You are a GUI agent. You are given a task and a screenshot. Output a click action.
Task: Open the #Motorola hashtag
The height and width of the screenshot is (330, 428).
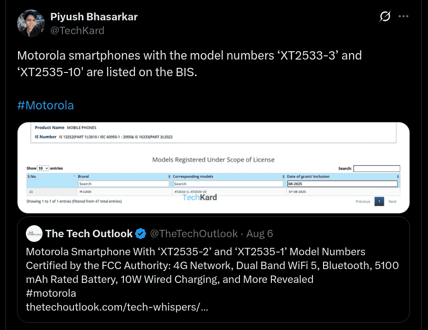45,105
